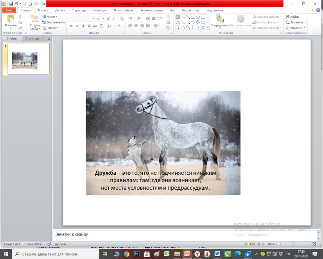Switch to slide sorter view icon

point(253,244)
